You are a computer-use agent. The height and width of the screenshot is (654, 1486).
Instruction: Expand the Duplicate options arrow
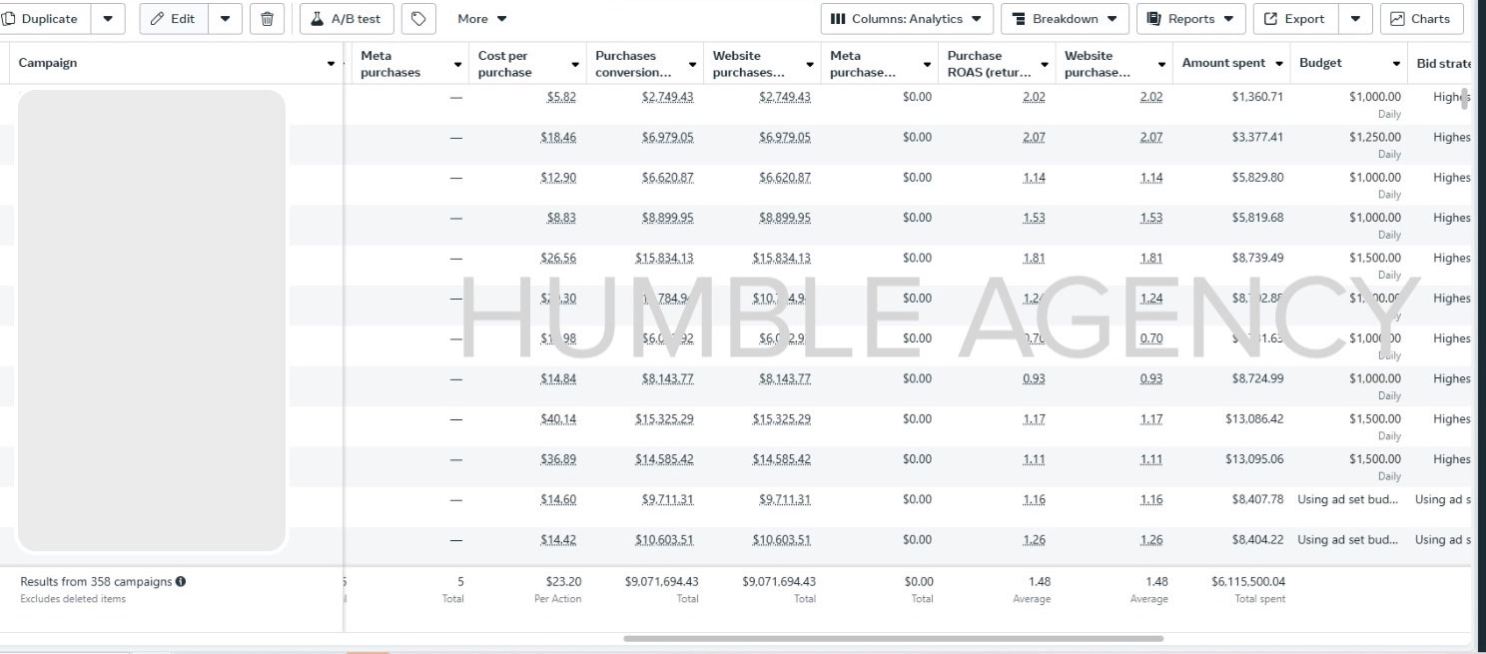[108, 19]
